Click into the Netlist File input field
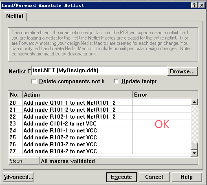The image size is (207, 185). (x=99, y=70)
